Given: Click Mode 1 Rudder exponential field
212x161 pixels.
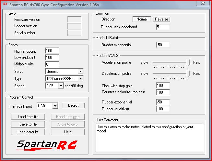Looking at the screenshot, I should [163, 45].
